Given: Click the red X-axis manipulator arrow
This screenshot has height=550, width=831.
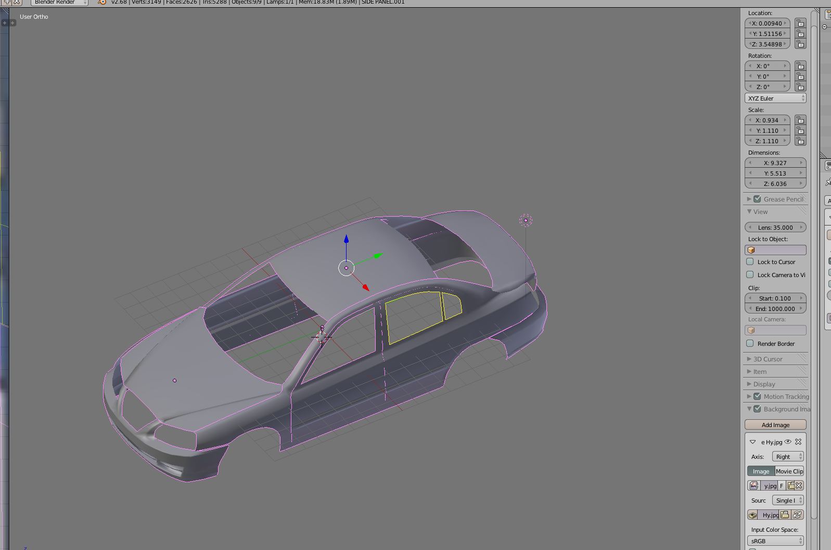Looking at the screenshot, I should click(366, 287).
